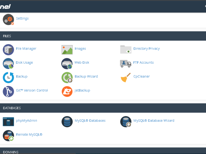Open the Remote MySQL icon
This screenshot has height=154, width=206.
(x=8, y=136)
